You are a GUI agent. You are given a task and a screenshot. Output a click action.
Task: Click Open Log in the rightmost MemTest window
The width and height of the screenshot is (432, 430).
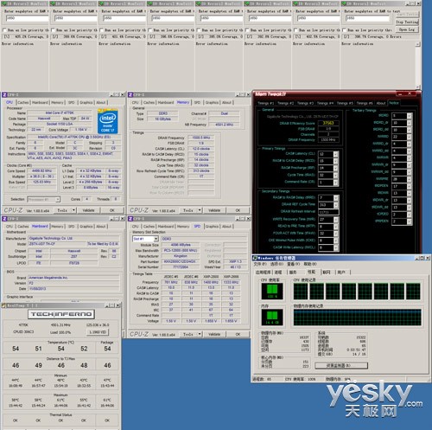[407, 29]
